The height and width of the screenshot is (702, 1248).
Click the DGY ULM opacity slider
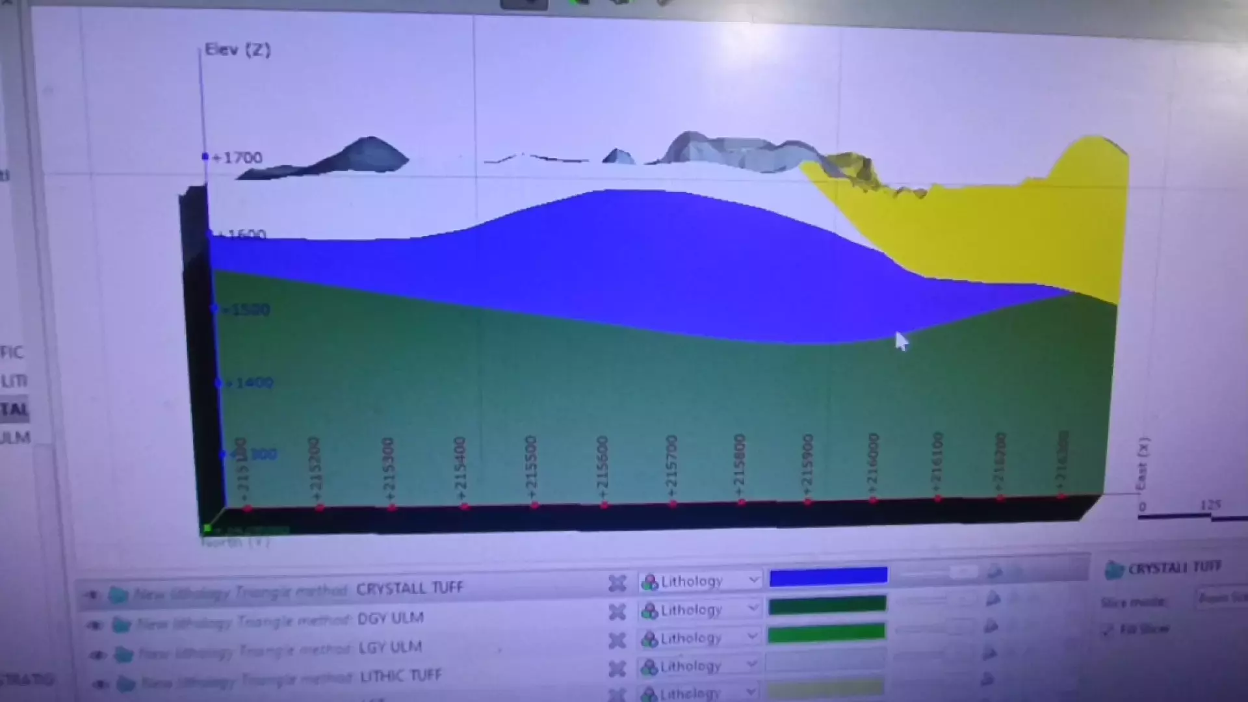936,601
